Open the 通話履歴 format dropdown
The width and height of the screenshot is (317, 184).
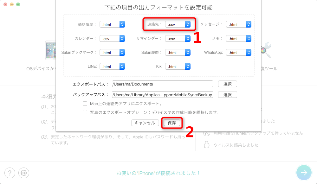click(112, 24)
